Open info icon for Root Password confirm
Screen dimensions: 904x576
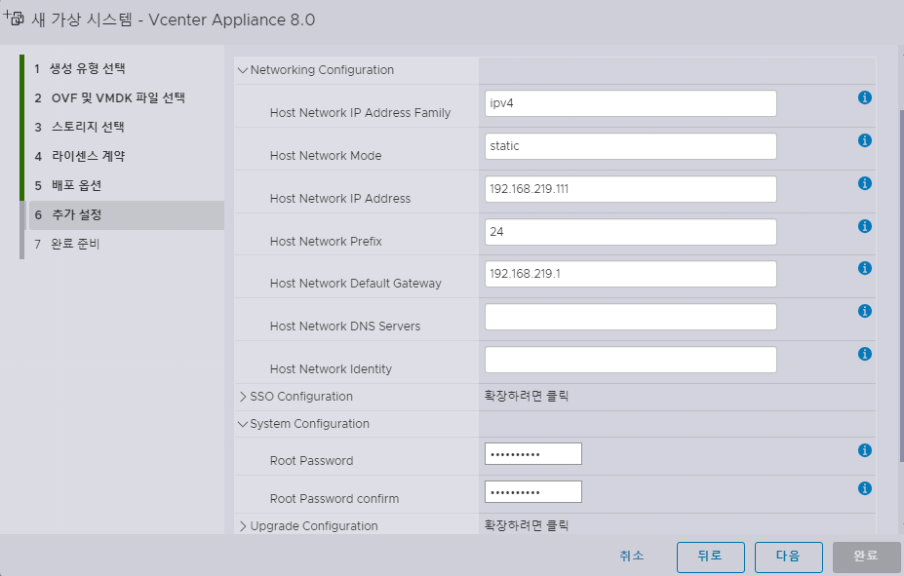[x=864, y=488]
